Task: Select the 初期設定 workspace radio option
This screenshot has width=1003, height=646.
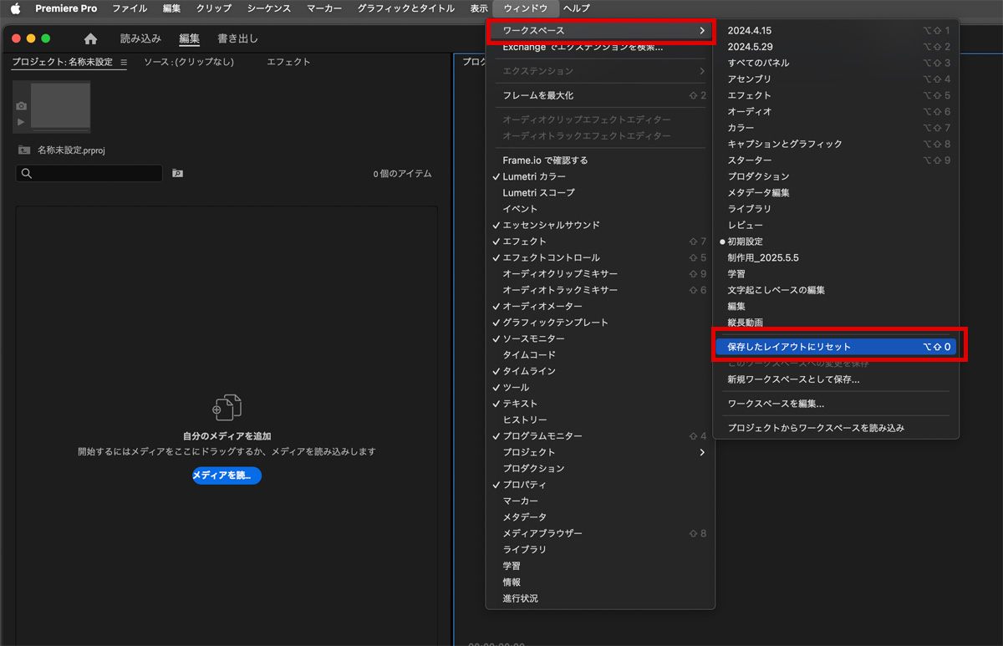Action: 745,242
